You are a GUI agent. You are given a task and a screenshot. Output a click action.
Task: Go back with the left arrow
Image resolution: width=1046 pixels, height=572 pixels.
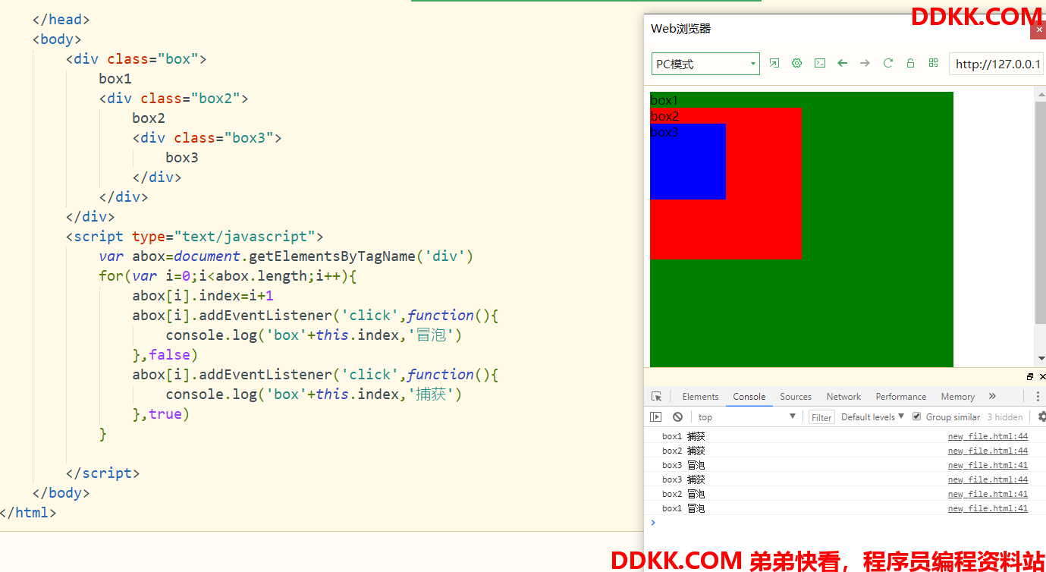click(842, 64)
